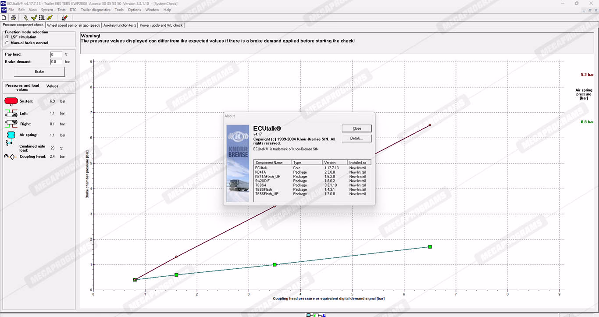Screen dimensions: 599x317
Task: Click the cyan Air spring icon
Action: (11, 135)
